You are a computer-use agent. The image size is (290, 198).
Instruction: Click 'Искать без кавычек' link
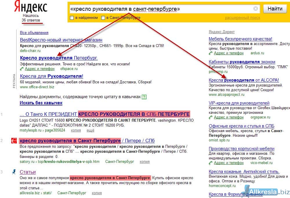(41, 103)
